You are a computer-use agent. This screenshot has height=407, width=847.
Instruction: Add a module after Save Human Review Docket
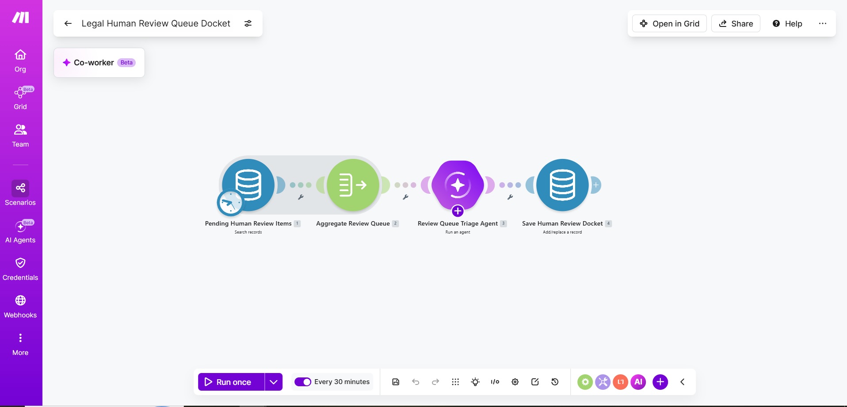point(596,185)
